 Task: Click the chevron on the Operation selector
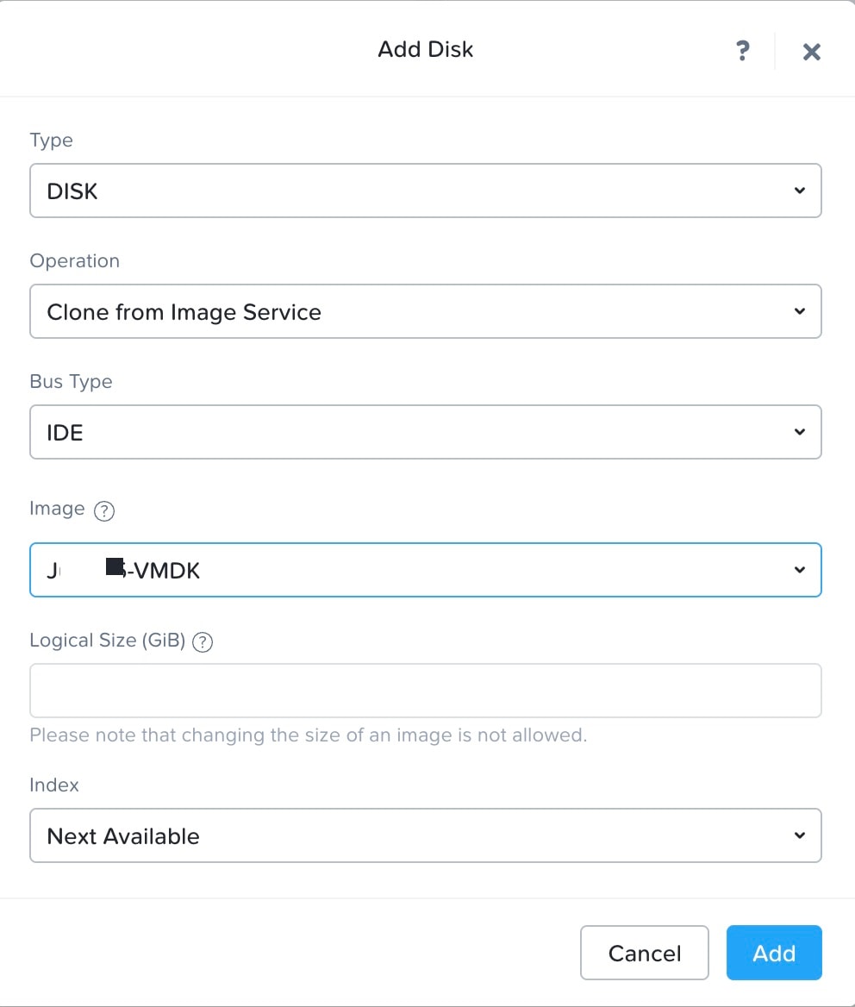(x=800, y=311)
